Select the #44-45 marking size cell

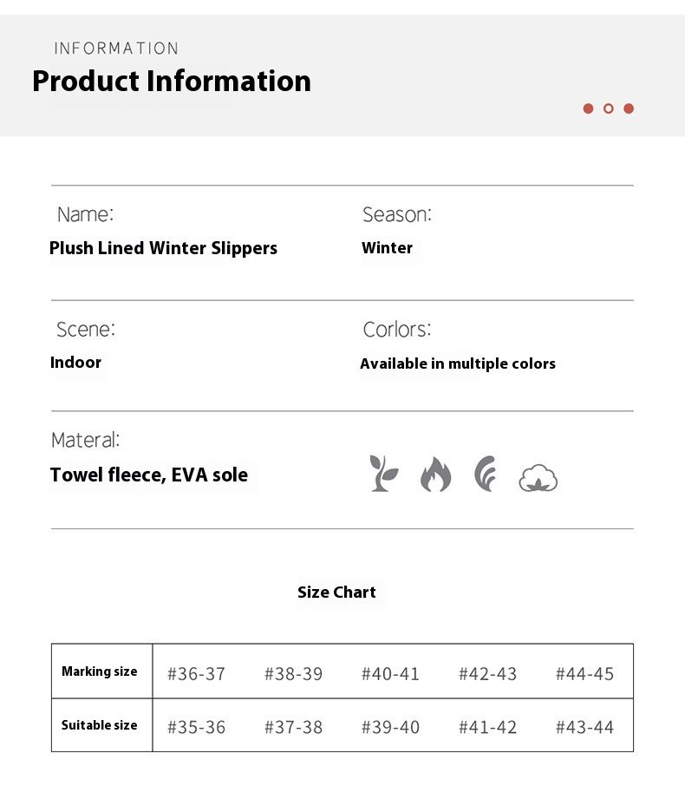584,674
